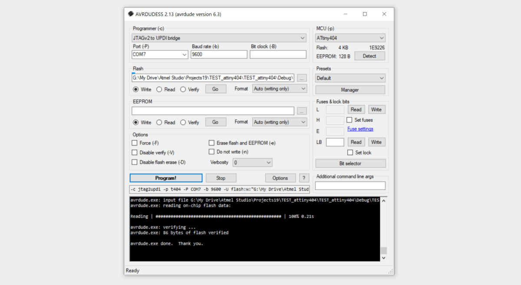Click the Flash Go button
521x285 pixels.
(215, 89)
